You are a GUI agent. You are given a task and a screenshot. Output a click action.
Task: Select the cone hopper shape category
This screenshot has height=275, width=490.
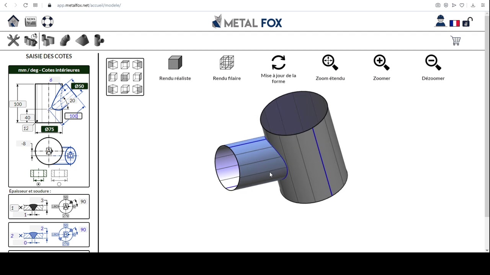(x=82, y=40)
